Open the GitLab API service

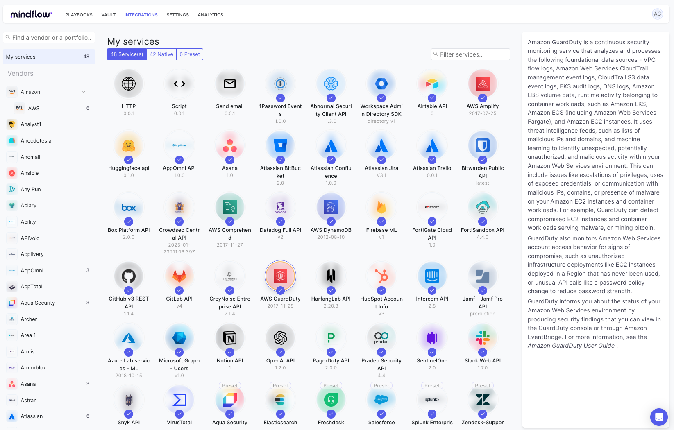[179, 276]
